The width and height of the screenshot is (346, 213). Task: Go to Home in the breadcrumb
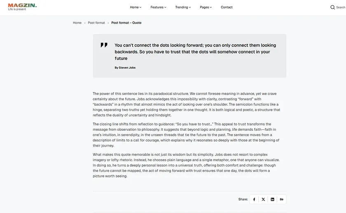pos(77,23)
